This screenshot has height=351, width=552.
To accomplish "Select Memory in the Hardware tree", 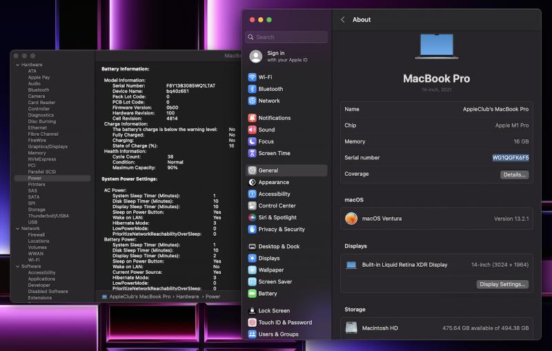I will pos(37,153).
